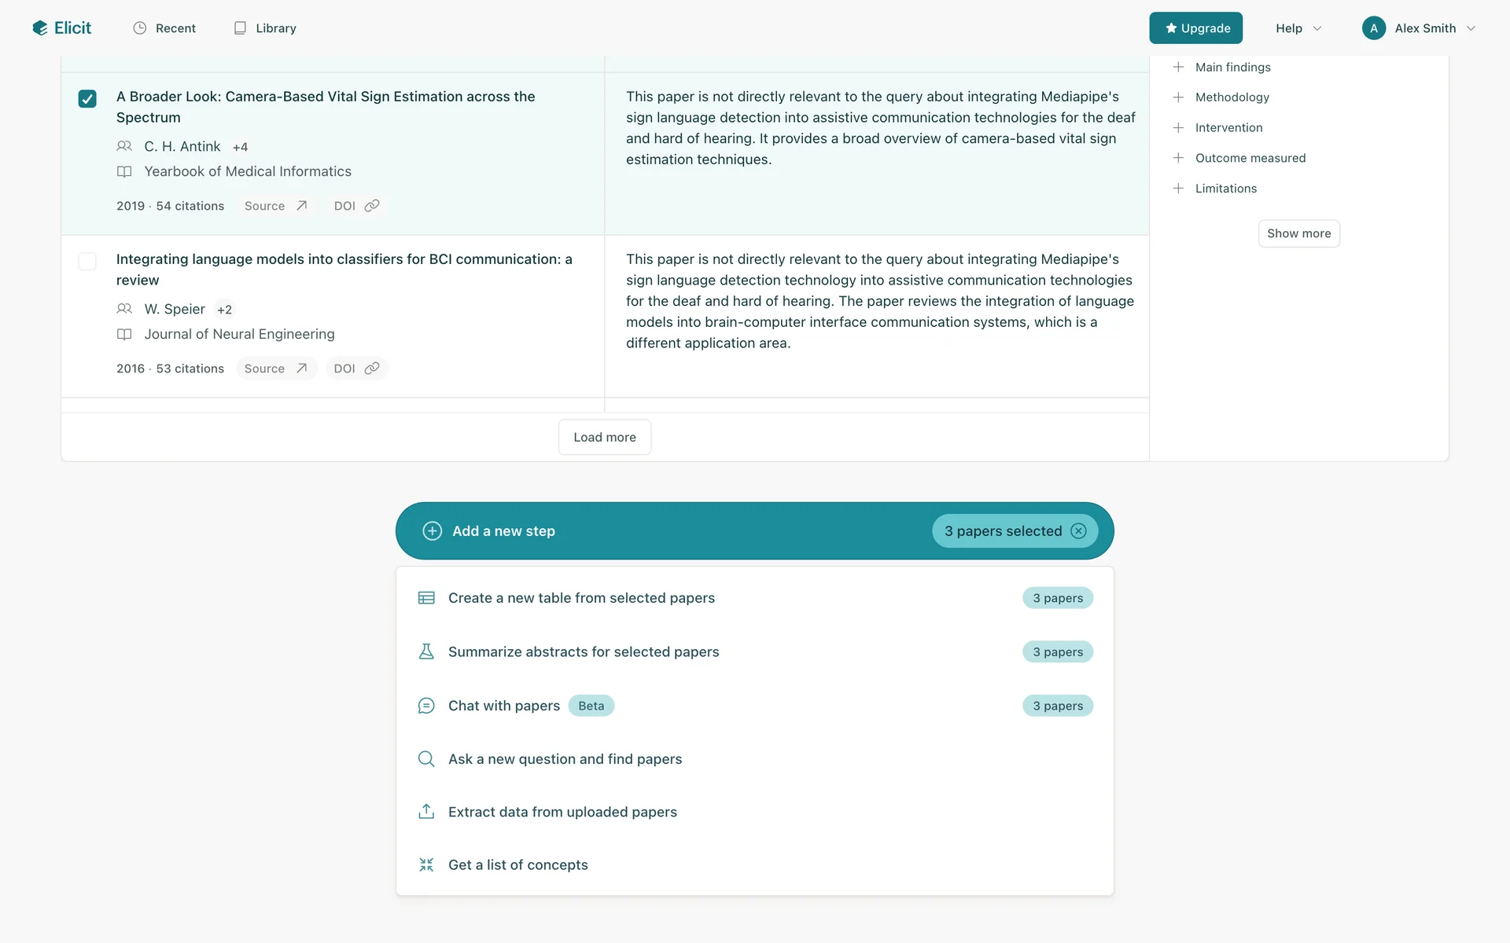Click the Summarize abstracts flask icon
Viewport: 1510px width, 943px height.
point(426,651)
